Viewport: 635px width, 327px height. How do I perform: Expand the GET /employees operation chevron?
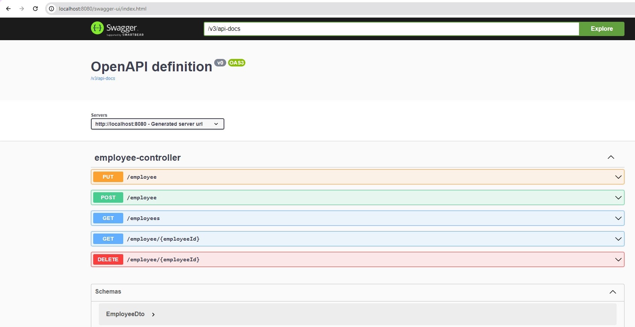tap(618, 218)
